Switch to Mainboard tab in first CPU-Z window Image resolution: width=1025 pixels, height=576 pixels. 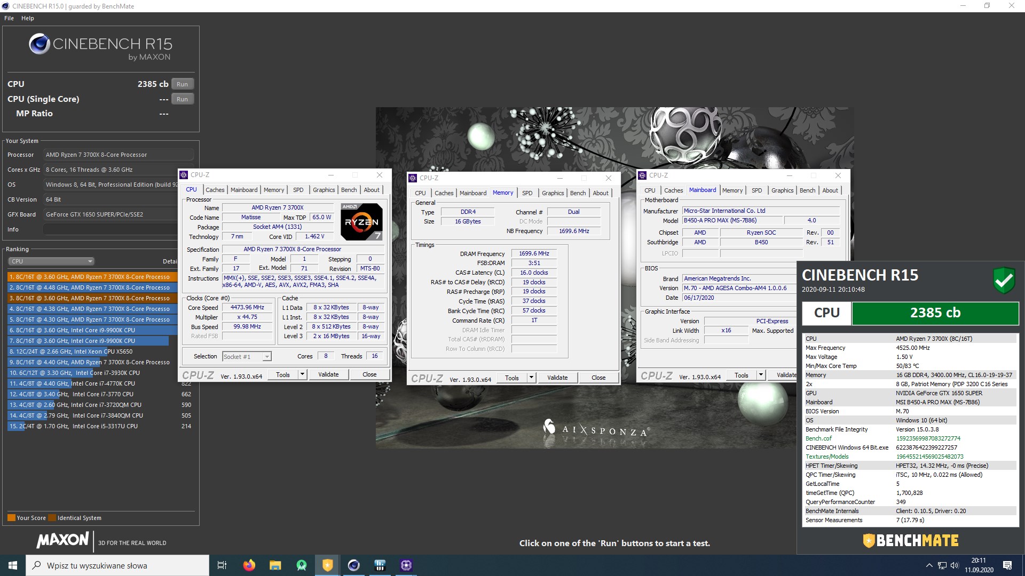tap(244, 190)
